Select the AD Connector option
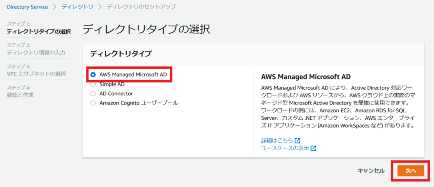Viewport: 434px width, 187px height. pyautogui.click(x=93, y=94)
